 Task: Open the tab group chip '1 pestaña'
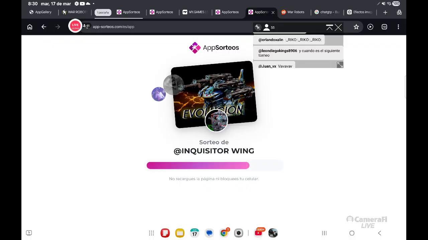pos(103,13)
